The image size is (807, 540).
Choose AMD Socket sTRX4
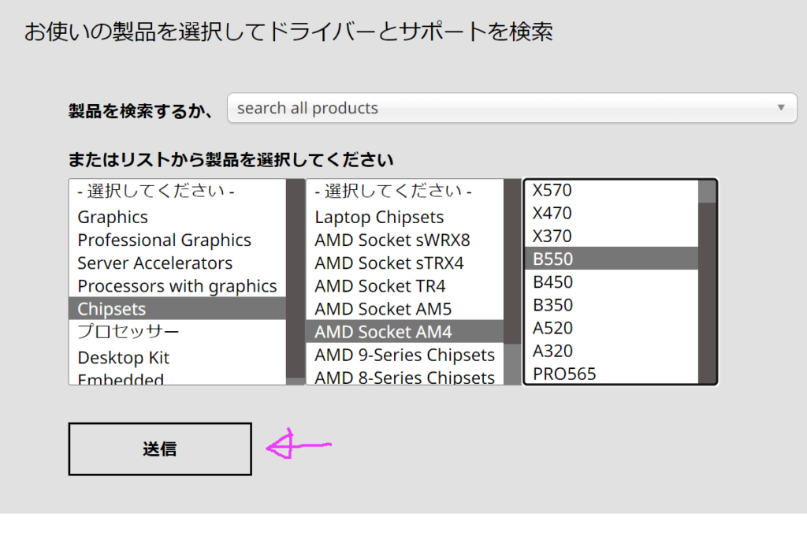click(404, 263)
